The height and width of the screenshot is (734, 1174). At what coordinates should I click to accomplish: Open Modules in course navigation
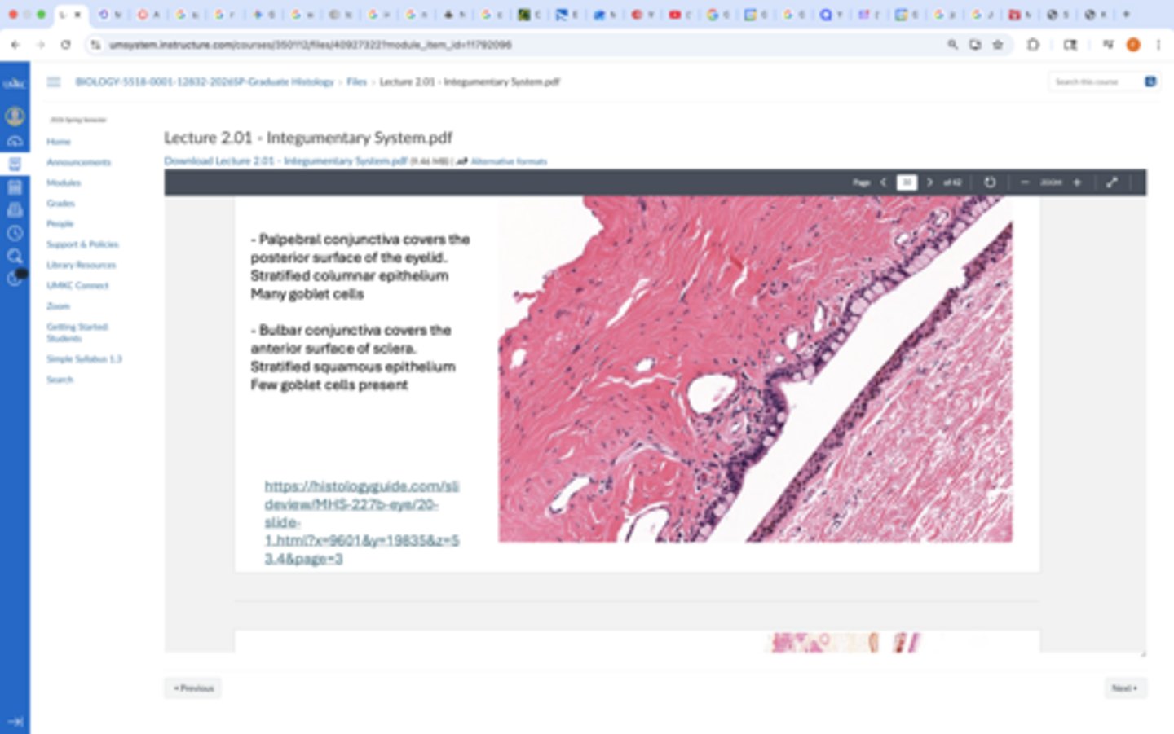[64, 182]
